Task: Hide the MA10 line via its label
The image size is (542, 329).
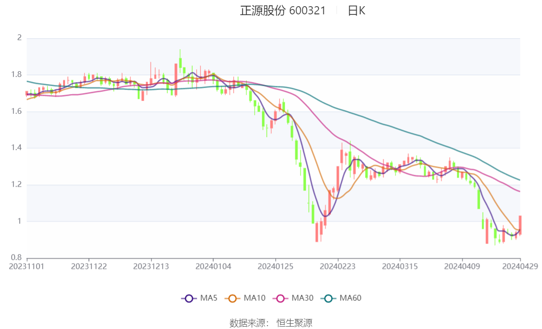Action: 254,298
